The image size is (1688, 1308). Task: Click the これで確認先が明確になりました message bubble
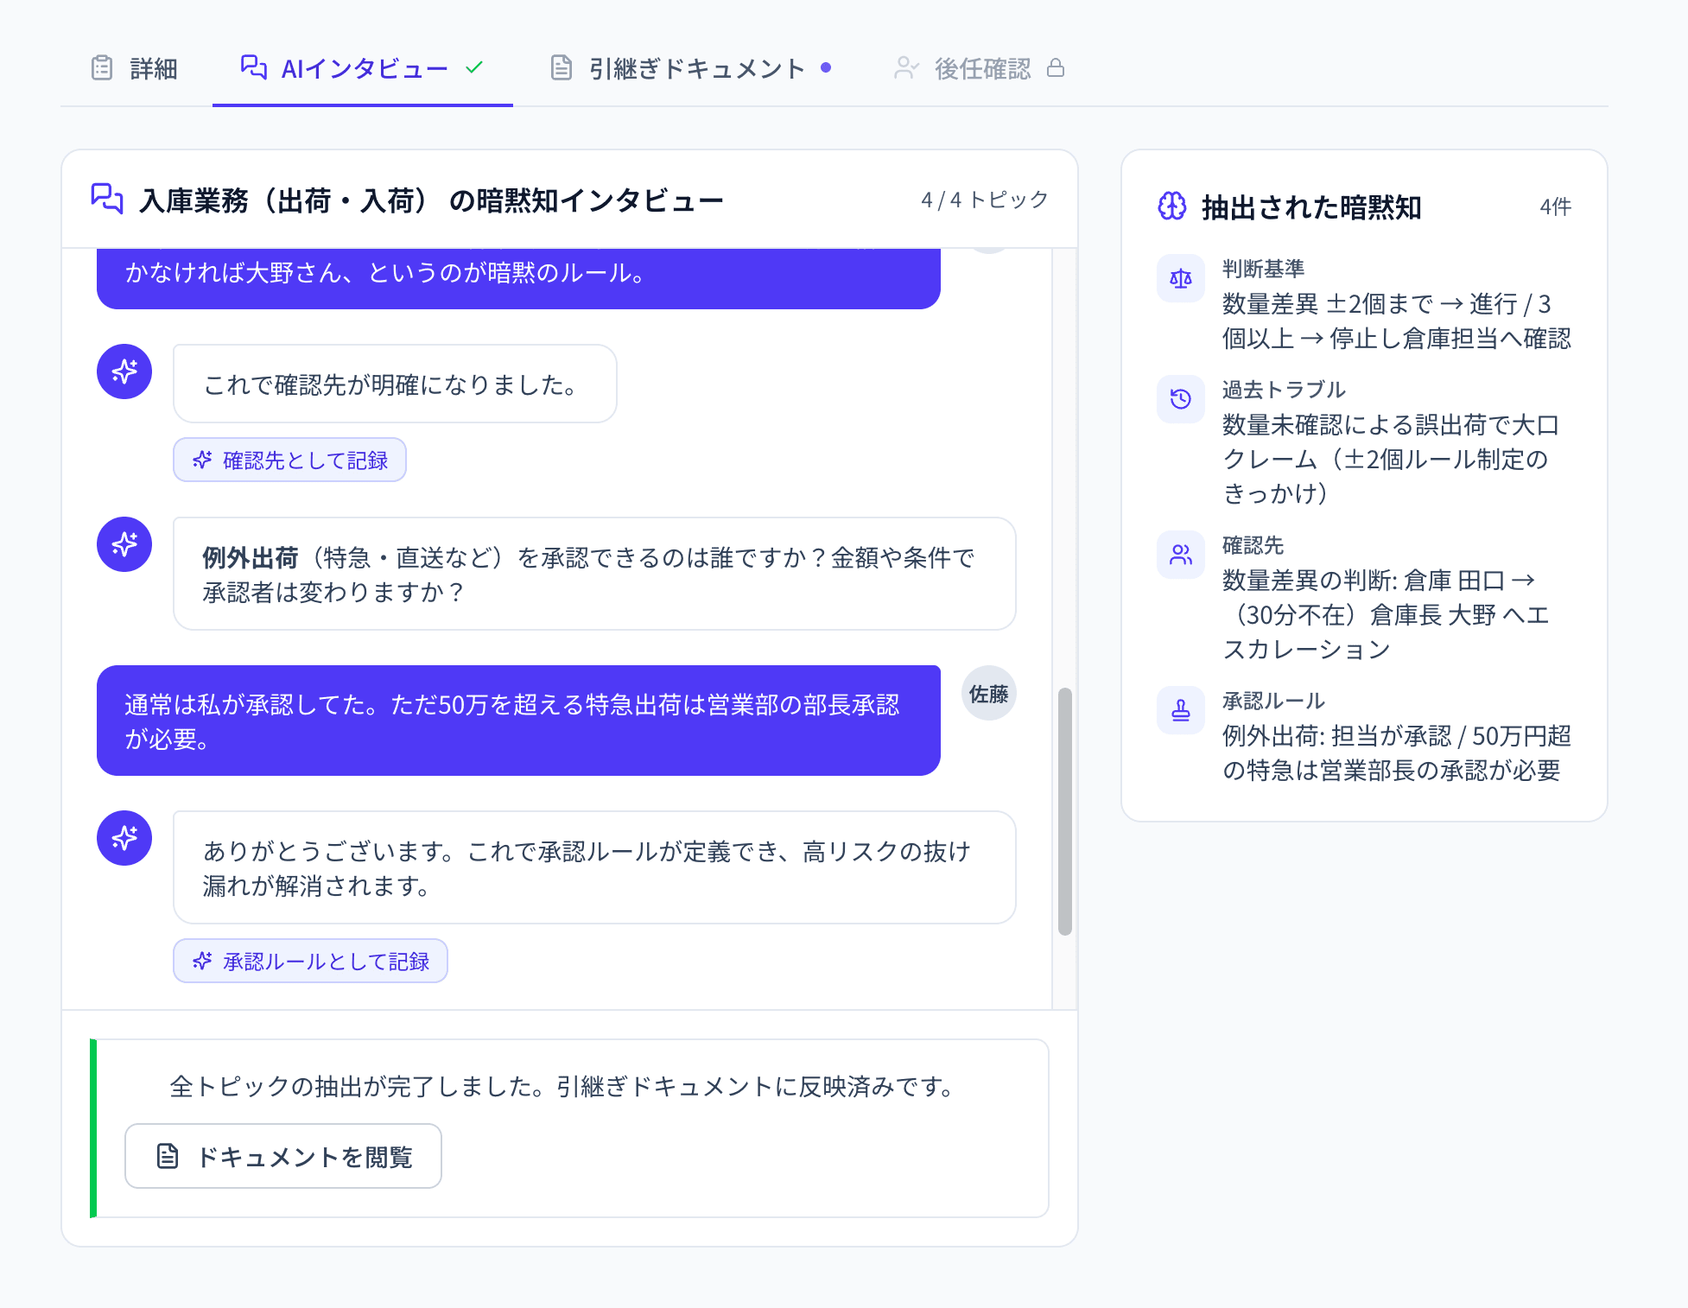pos(395,384)
